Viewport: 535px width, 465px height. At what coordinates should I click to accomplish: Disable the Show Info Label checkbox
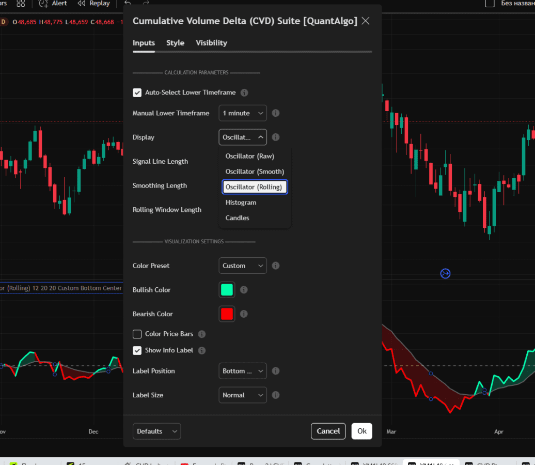[137, 350]
